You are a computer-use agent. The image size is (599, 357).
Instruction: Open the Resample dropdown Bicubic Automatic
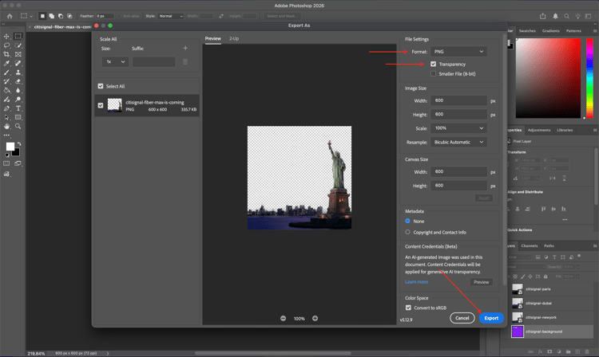pyautogui.click(x=458, y=142)
